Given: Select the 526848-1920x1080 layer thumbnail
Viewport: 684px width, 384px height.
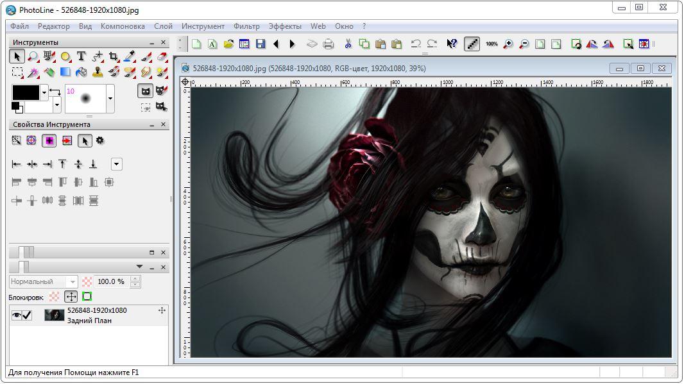Looking at the screenshot, I should click(x=55, y=315).
